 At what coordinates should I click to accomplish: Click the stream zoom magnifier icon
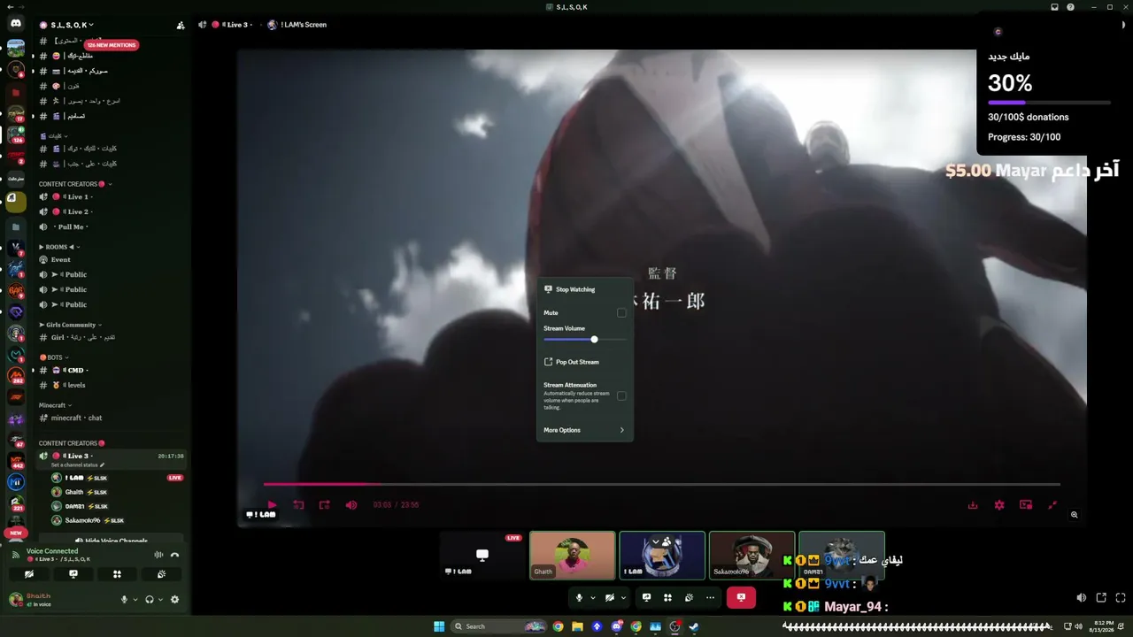pyautogui.click(x=1075, y=514)
